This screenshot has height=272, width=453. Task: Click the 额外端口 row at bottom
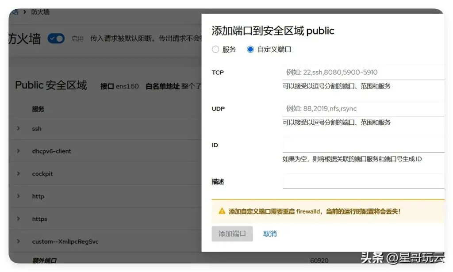coord(45,261)
